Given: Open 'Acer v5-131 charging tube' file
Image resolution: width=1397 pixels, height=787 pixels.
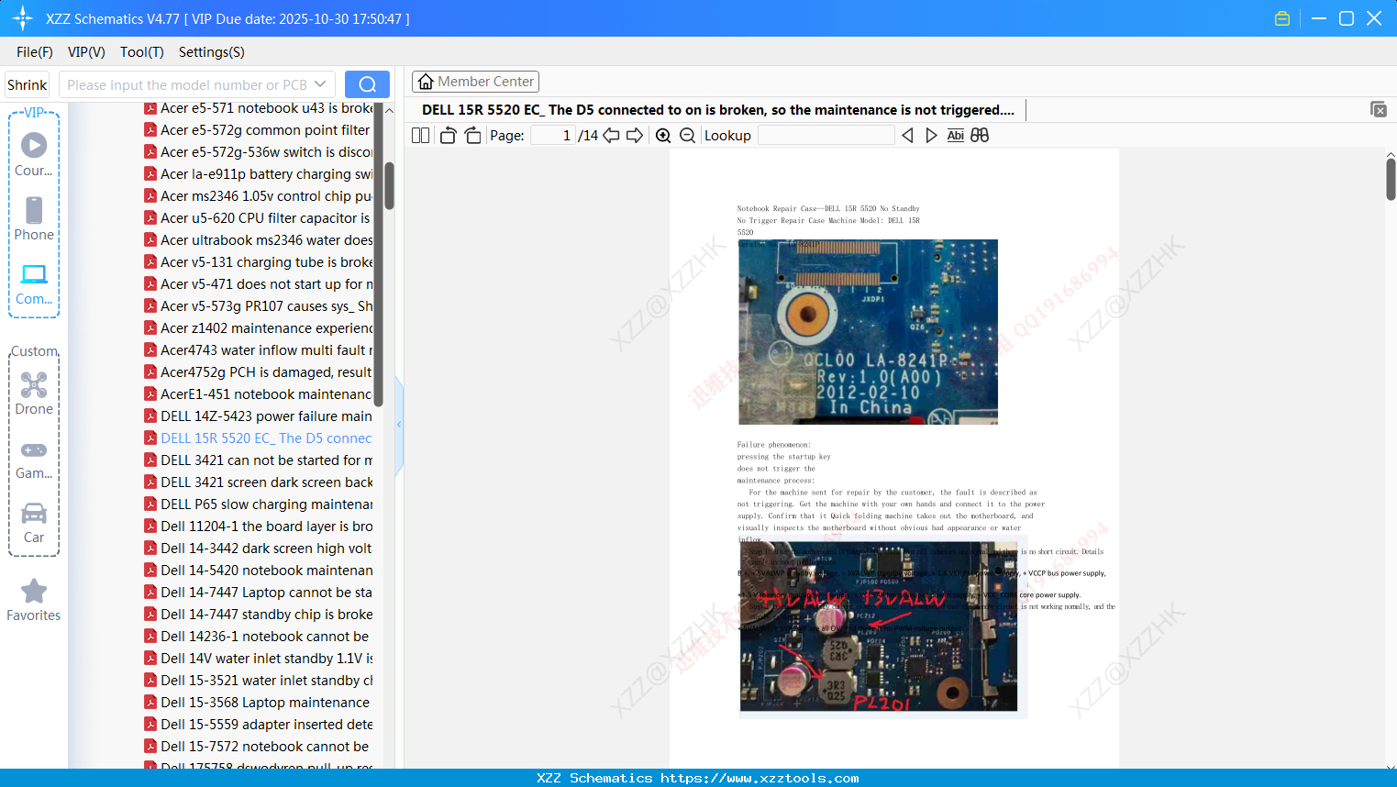Looking at the screenshot, I should click(x=259, y=262).
